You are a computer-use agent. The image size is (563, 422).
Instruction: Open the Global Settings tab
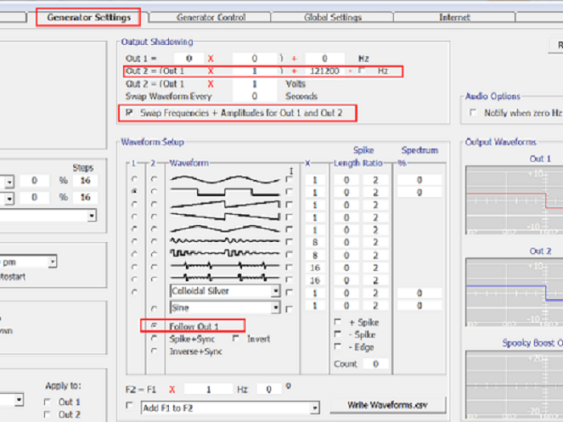click(x=333, y=17)
